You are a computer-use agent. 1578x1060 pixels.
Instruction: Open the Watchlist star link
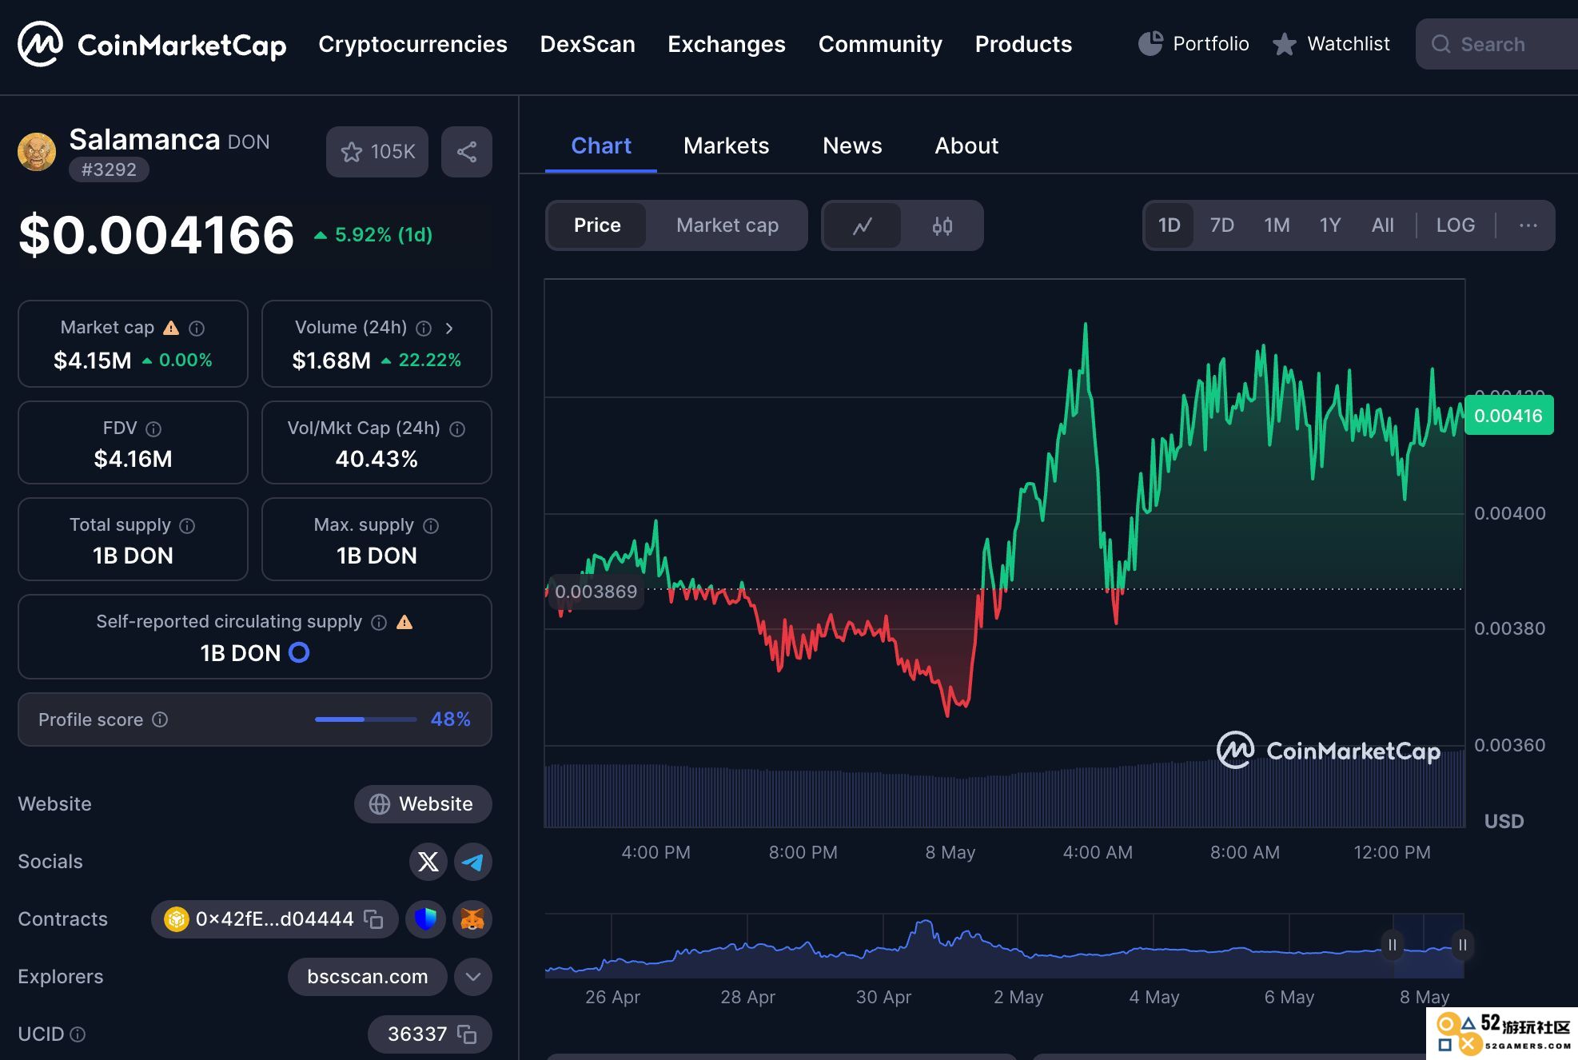tap(1331, 44)
